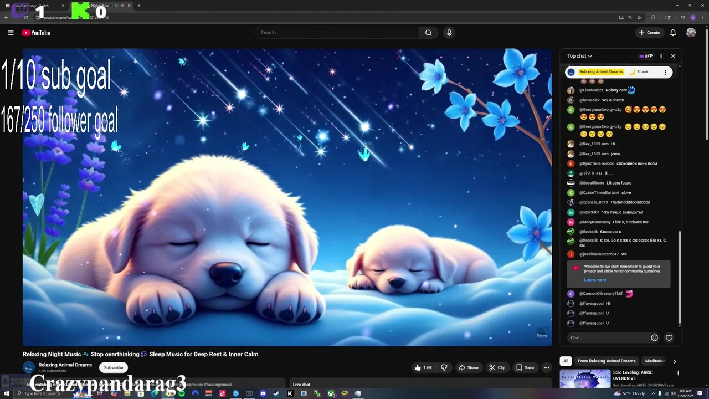Open the 0XP chat points badge
The height and width of the screenshot is (399, 709).
click(646, 56)
